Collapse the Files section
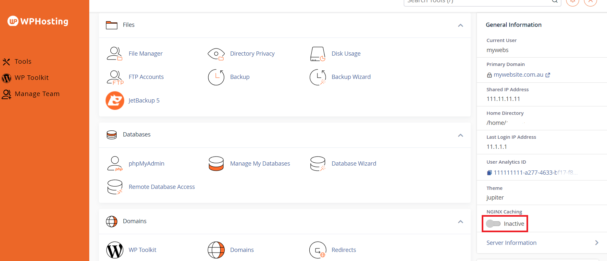Image resolution: width=607 pixels, height=261 pixels. coord(460,25)
